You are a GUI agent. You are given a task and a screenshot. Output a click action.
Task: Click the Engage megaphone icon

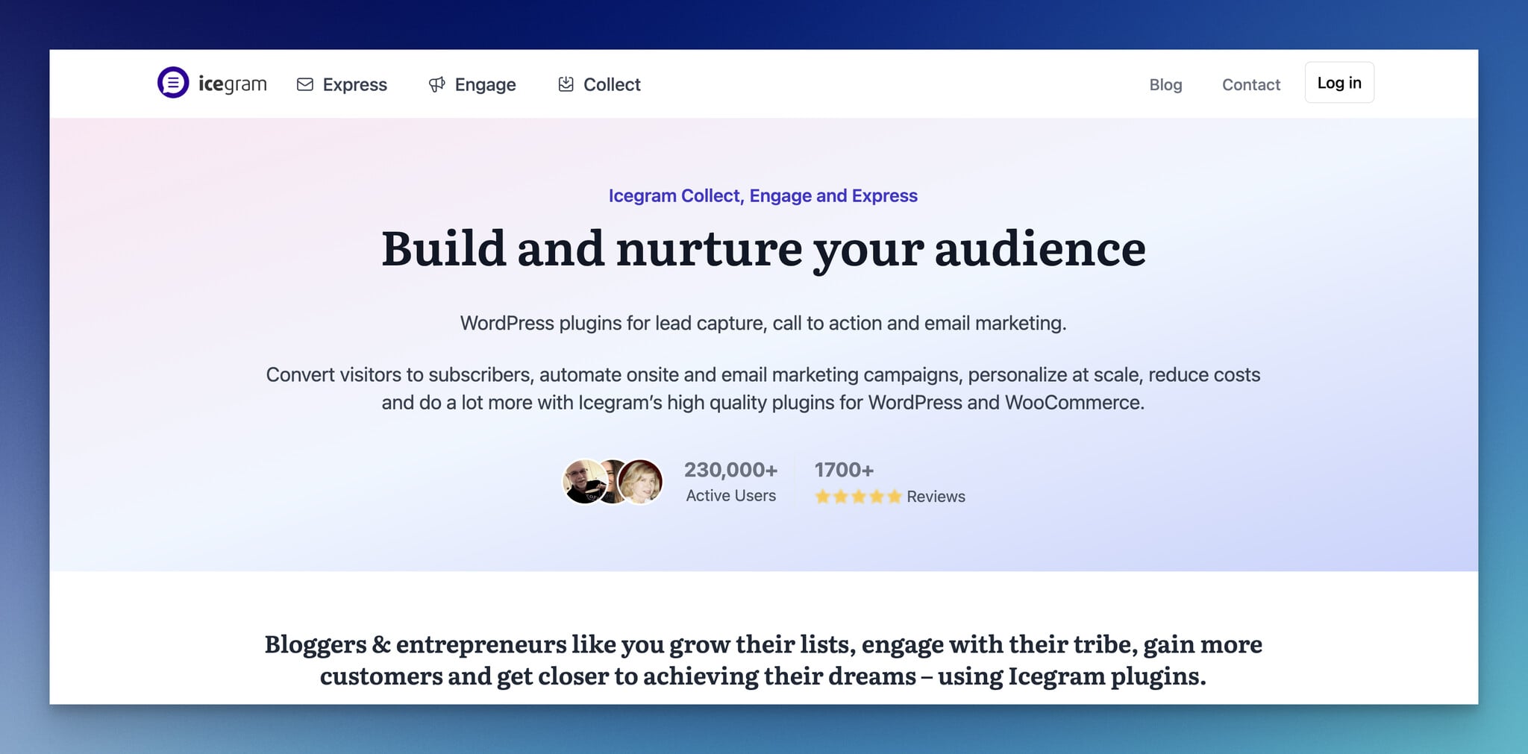point(436,84)
